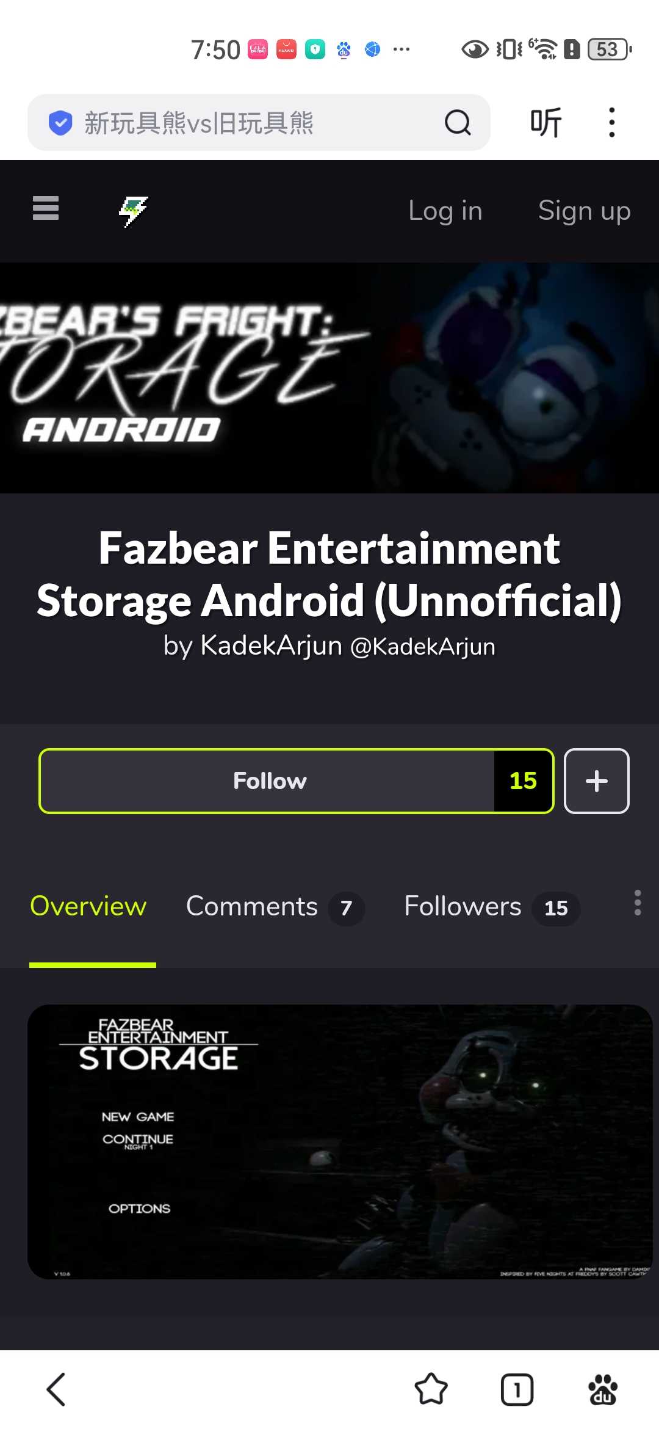Tap the Sign up link
Image resolution: width=659 pixels, height=1429 pixels.
pyautogui.click(x=585, y=211)
